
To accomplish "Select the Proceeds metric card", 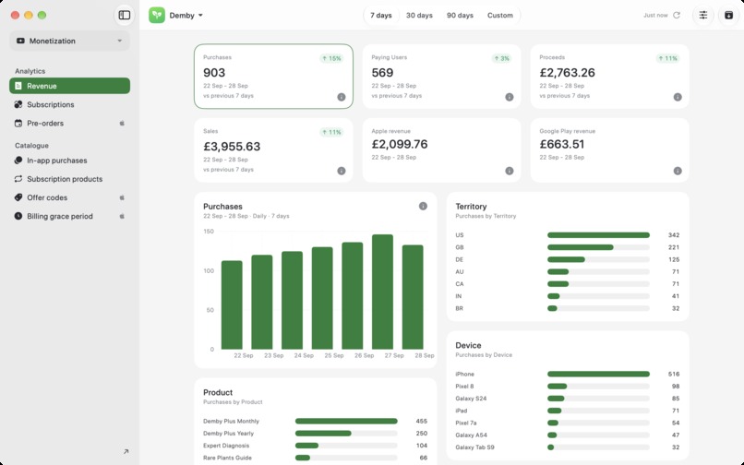I will tap(609, 77).
